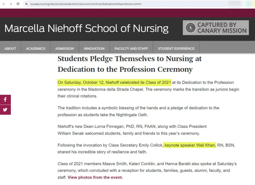The height and width of the screenshot is (185, 255).
Task: Navigate to Student Experience
Action: [176, 48]
